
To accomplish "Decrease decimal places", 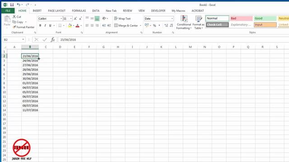I will coord(172,26).
